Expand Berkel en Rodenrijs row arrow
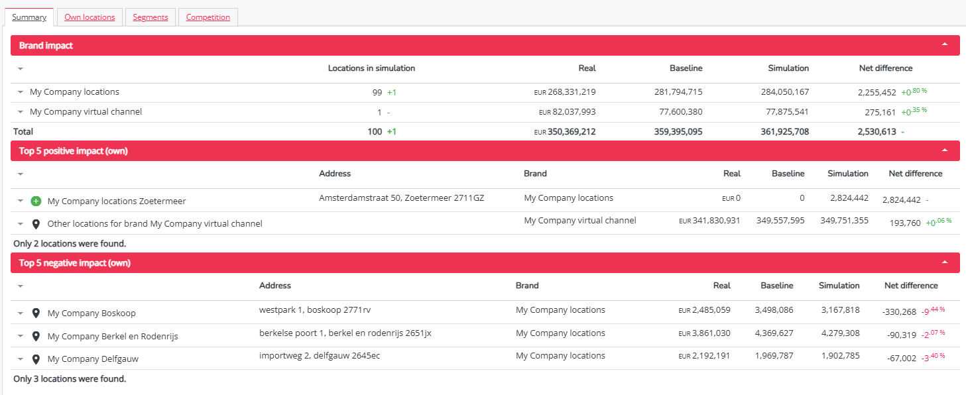966x395 pixels. coord(21,336)
